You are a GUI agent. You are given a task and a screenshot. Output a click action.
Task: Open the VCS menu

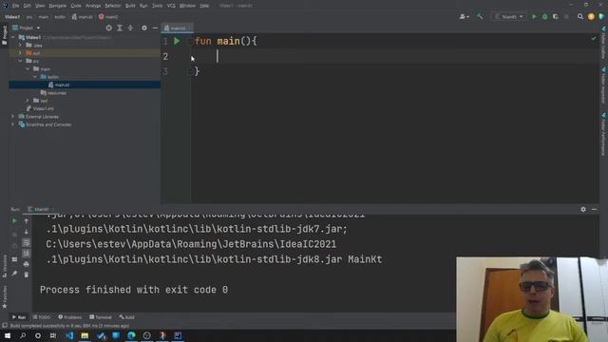[x=171, y=6]
